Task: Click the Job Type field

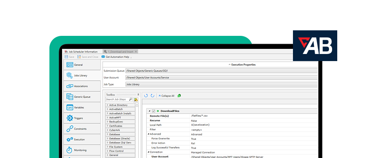Action: (x=221, y=84)
